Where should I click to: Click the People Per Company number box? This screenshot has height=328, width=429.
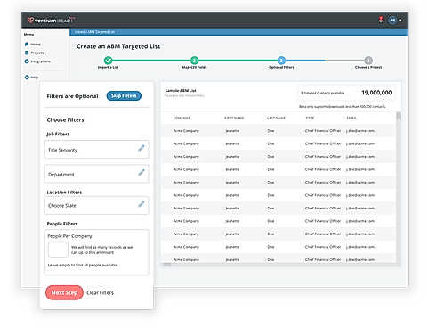(58, 250)
